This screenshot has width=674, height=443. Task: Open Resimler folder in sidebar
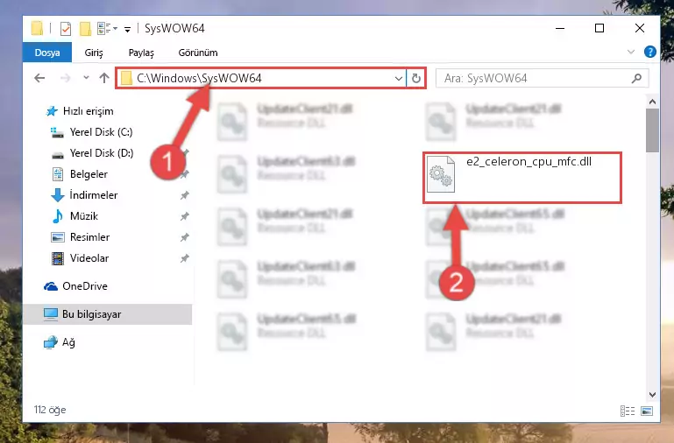click(81, 237)
